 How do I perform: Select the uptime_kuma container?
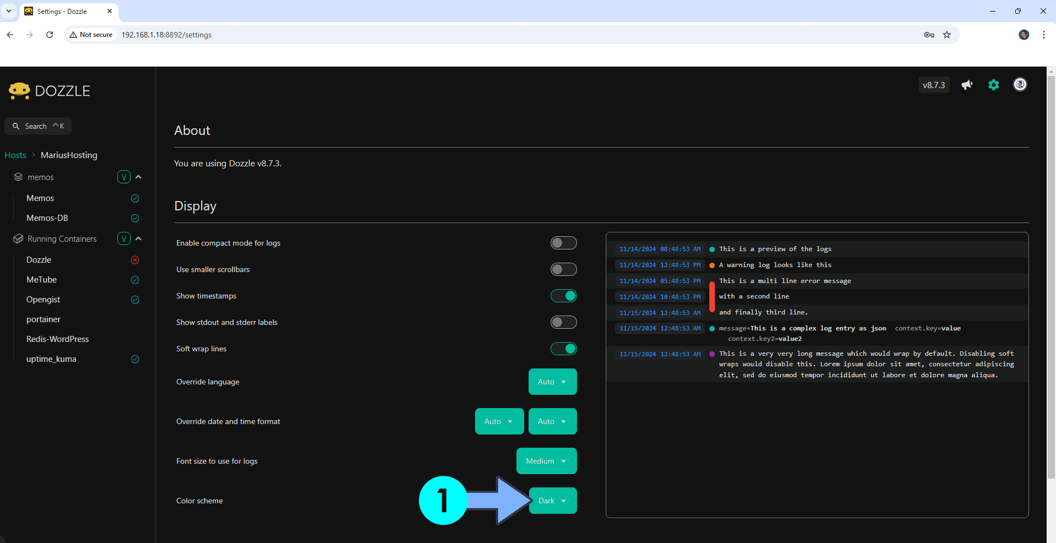[x=51, y=359]
